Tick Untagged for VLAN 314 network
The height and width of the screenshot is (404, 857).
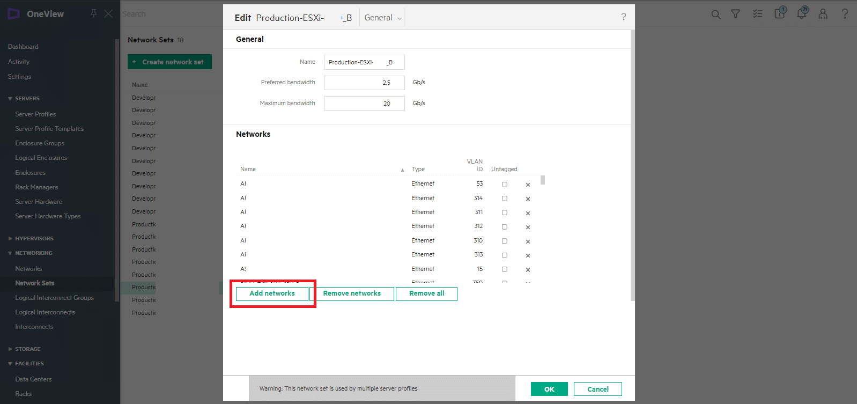point(504,199)
